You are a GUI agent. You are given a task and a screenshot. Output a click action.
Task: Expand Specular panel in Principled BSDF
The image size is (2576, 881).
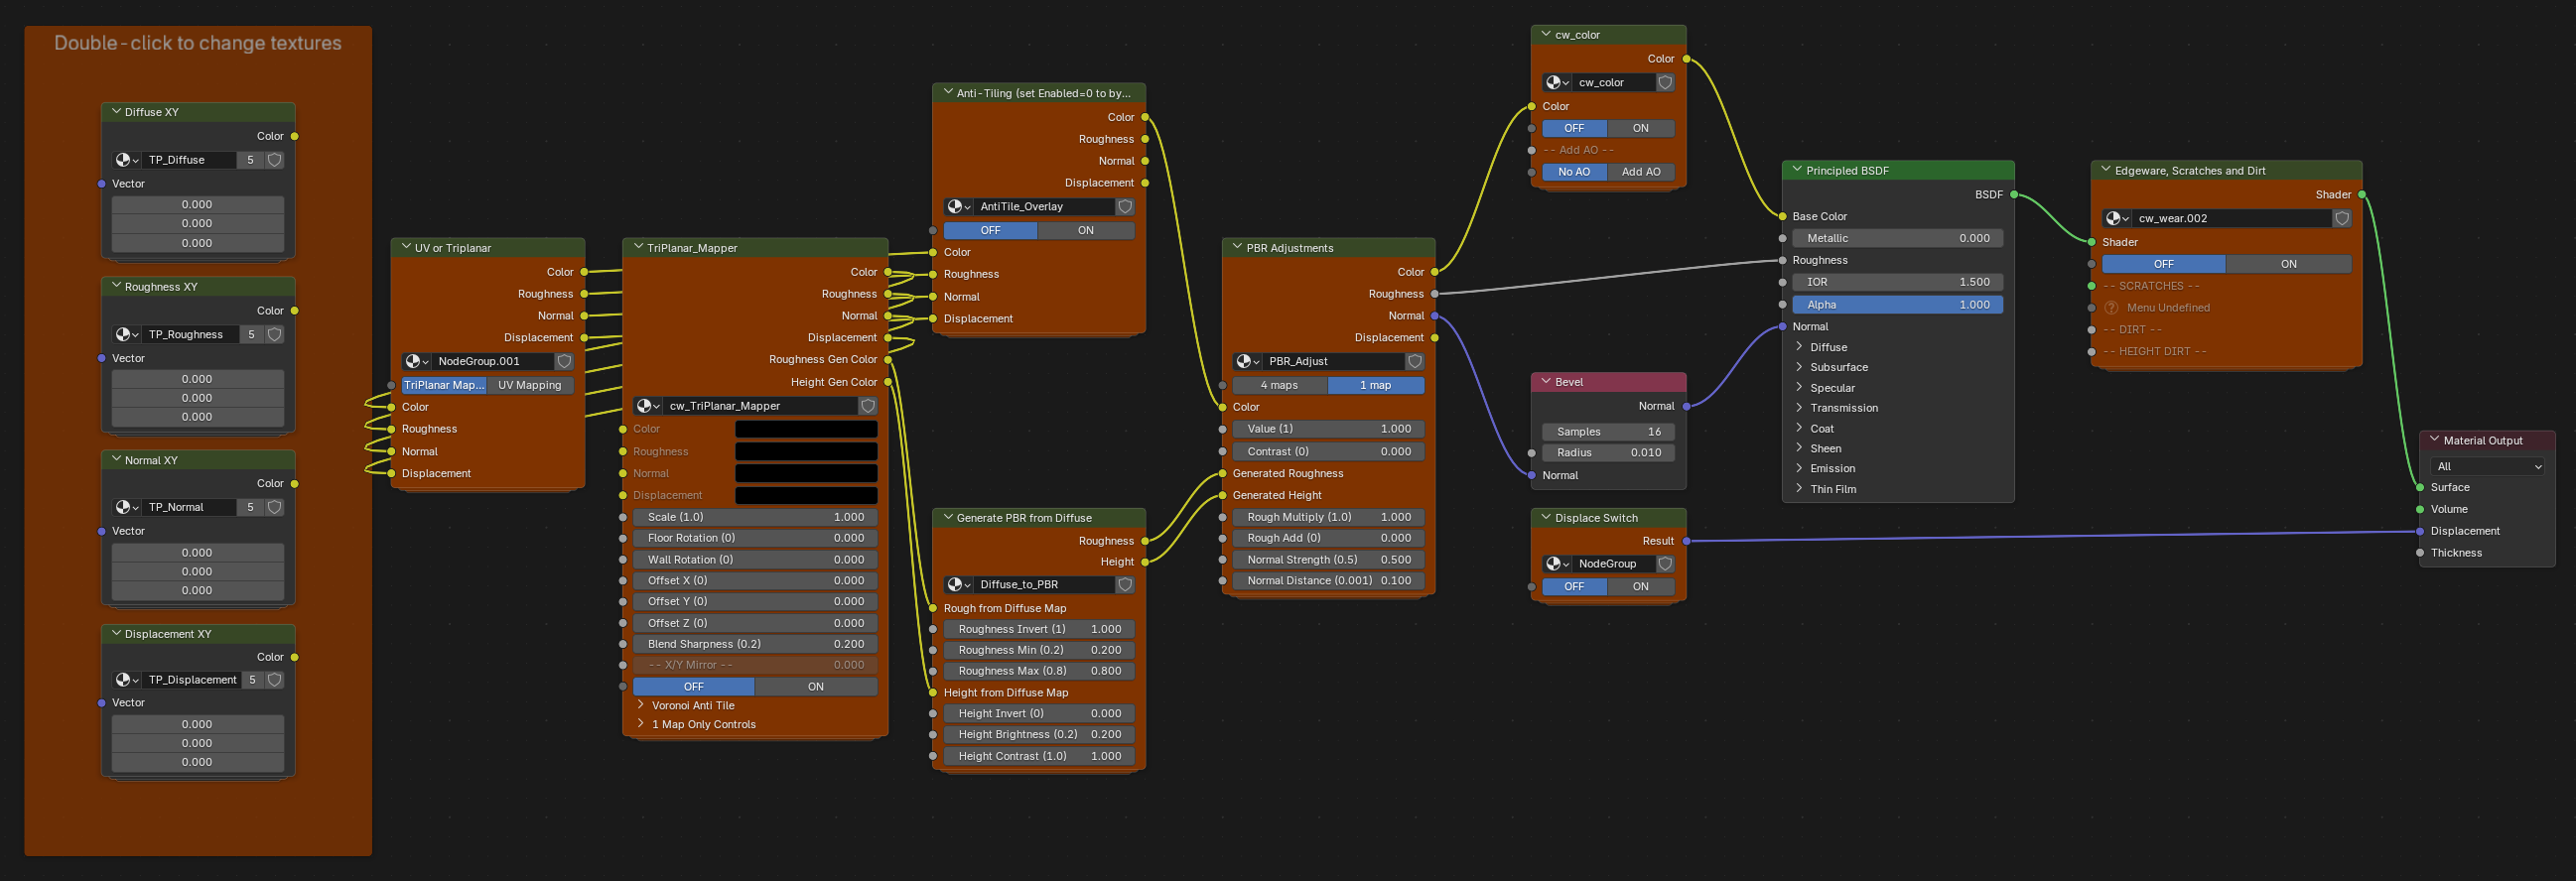(1799, 388)
